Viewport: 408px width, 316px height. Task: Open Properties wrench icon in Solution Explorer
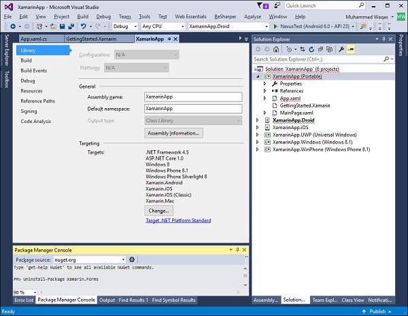pos(341,49)
